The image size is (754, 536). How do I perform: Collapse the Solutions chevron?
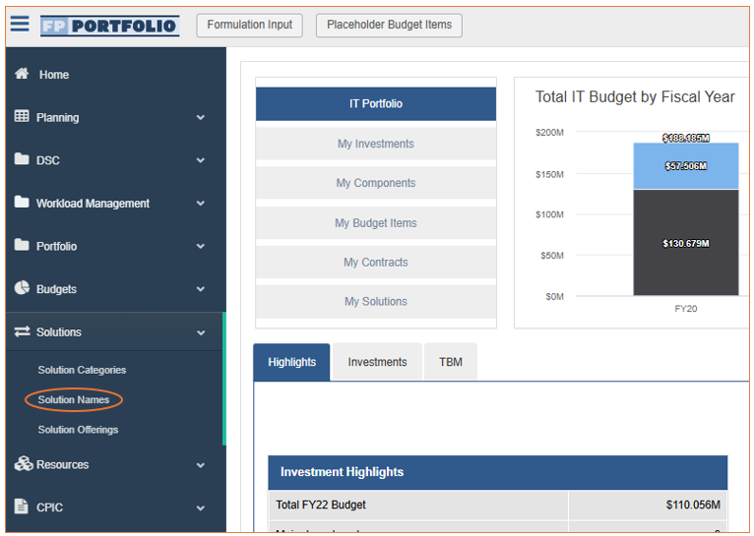201,332
